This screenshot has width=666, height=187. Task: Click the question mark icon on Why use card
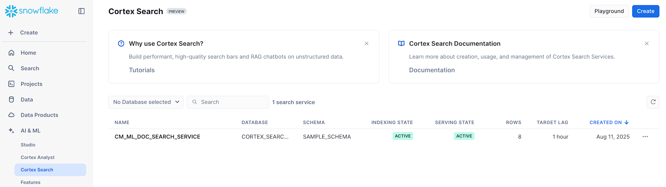tap(121, 44)
